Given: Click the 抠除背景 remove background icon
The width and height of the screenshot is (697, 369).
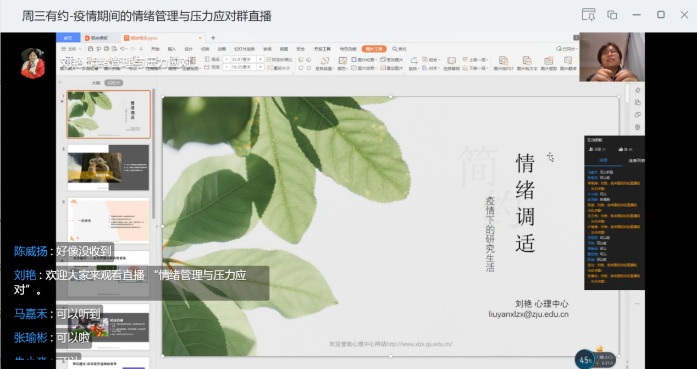Looking at the screenshot, I should pyautogui.click(x=325, y=61).
